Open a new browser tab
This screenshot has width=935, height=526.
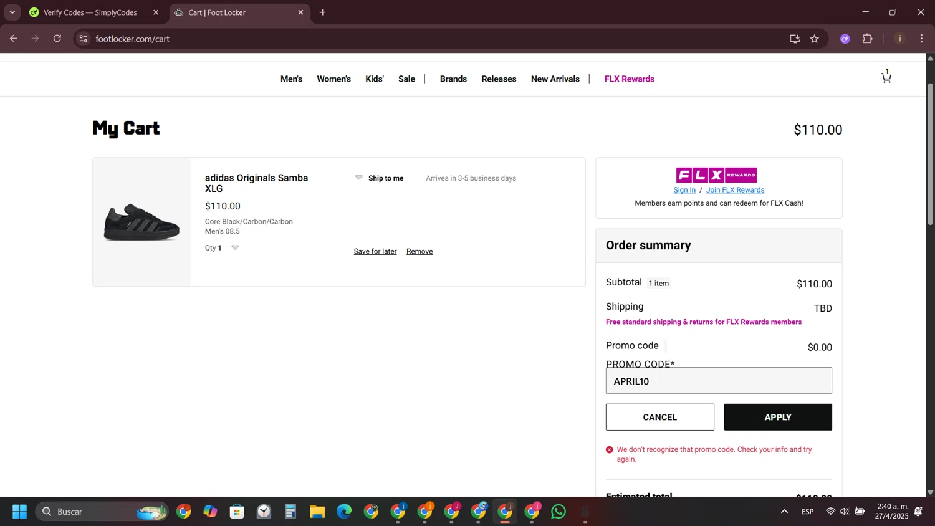pyautogui.click(x=322, y=12)
